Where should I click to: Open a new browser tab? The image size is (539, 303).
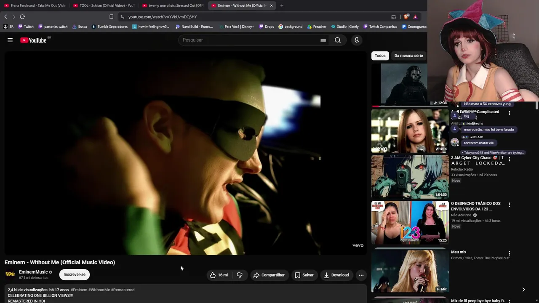point(282,5)
